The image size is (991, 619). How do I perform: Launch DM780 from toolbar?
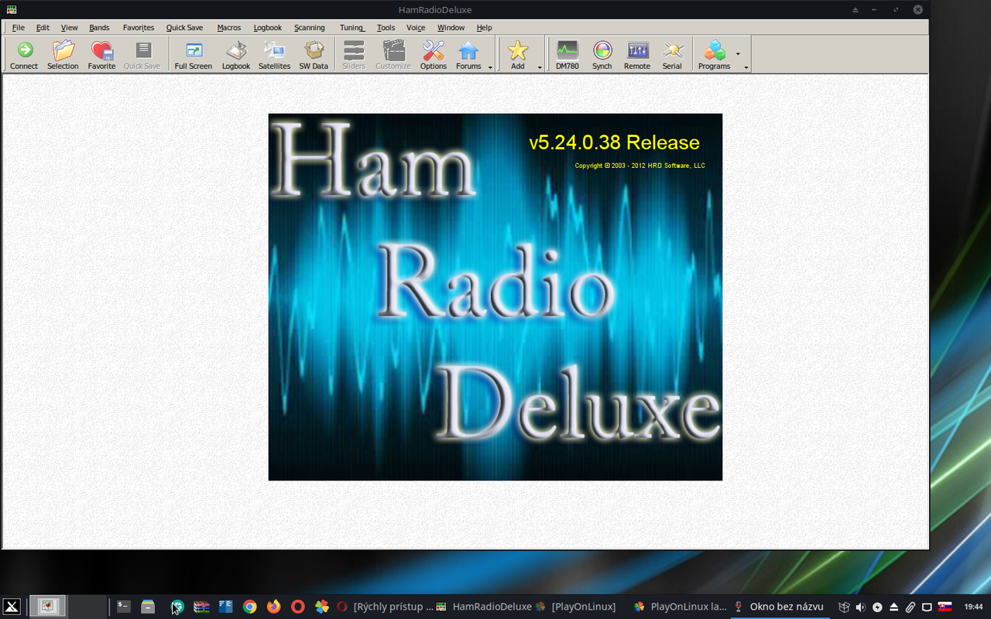coord(568,55)
